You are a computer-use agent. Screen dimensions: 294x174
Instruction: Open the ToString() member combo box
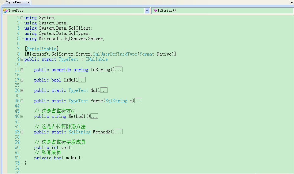(x=223, y=10)
